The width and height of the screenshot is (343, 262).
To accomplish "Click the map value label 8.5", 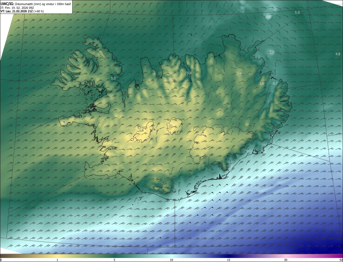I will [x=269, y=17].
